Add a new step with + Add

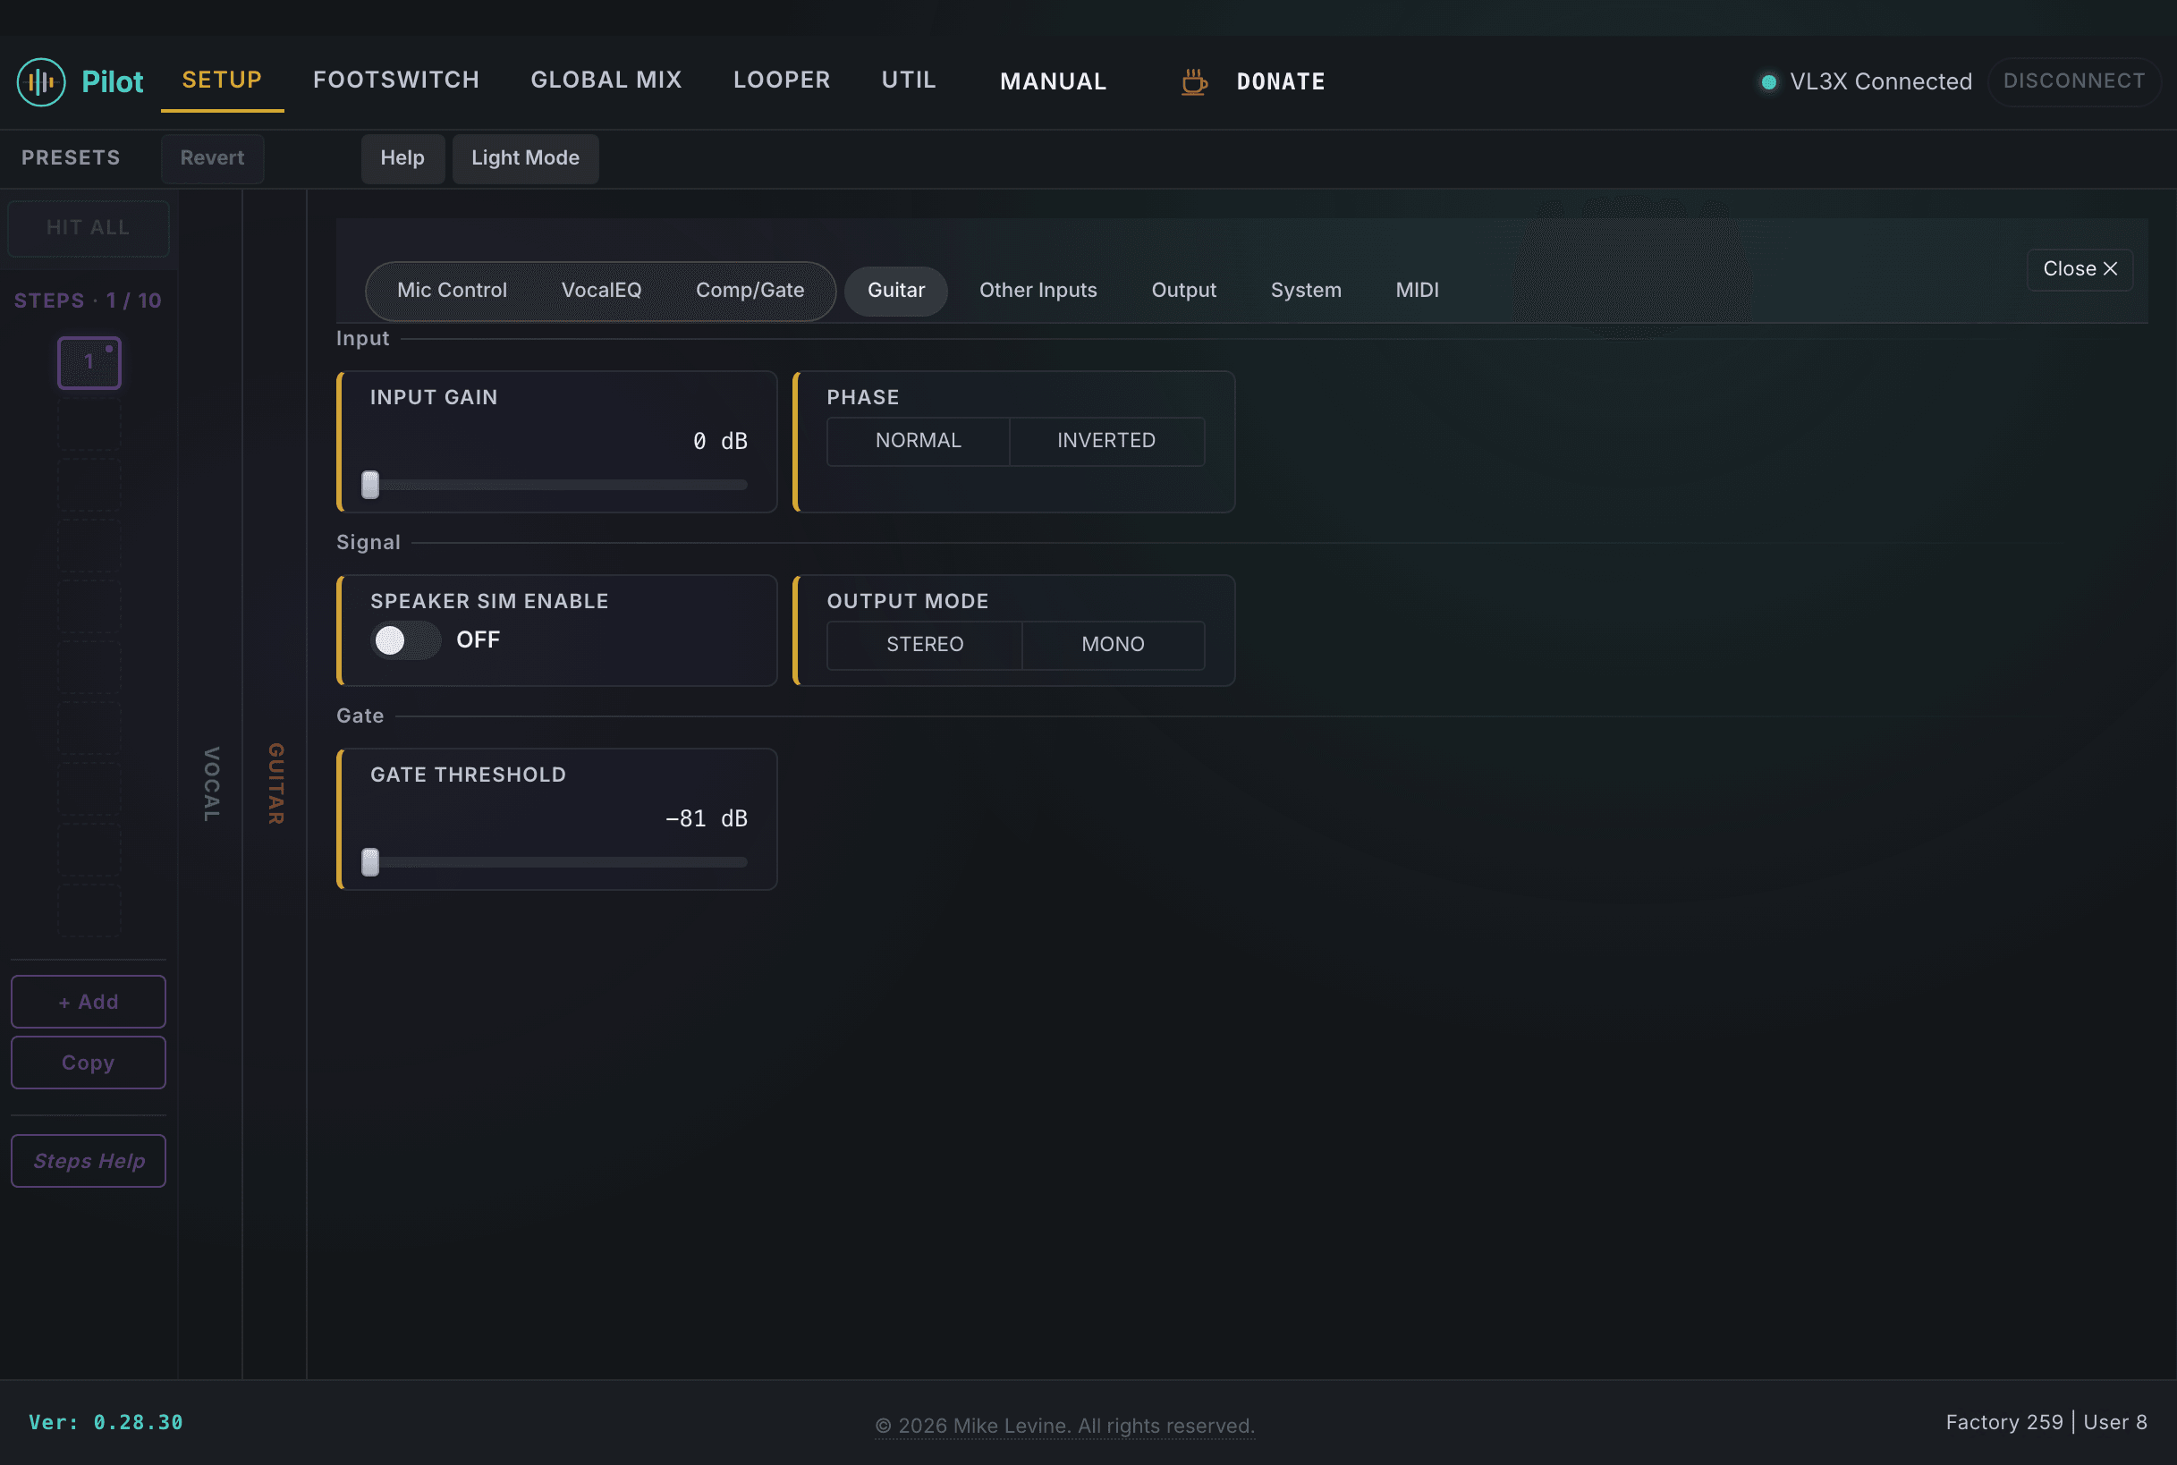[x=89, y=1002]
